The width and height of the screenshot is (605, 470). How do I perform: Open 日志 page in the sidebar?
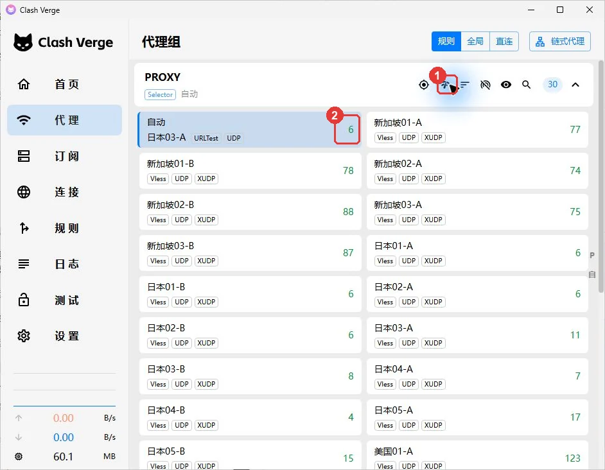point(64,264)
